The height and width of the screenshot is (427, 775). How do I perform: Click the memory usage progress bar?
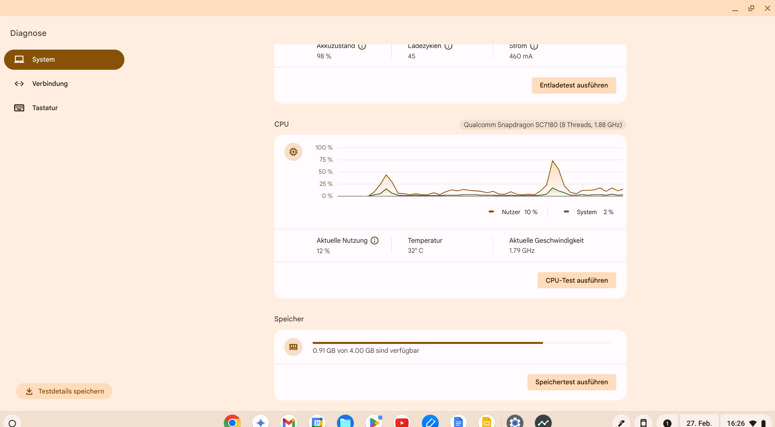coord(461,343)
